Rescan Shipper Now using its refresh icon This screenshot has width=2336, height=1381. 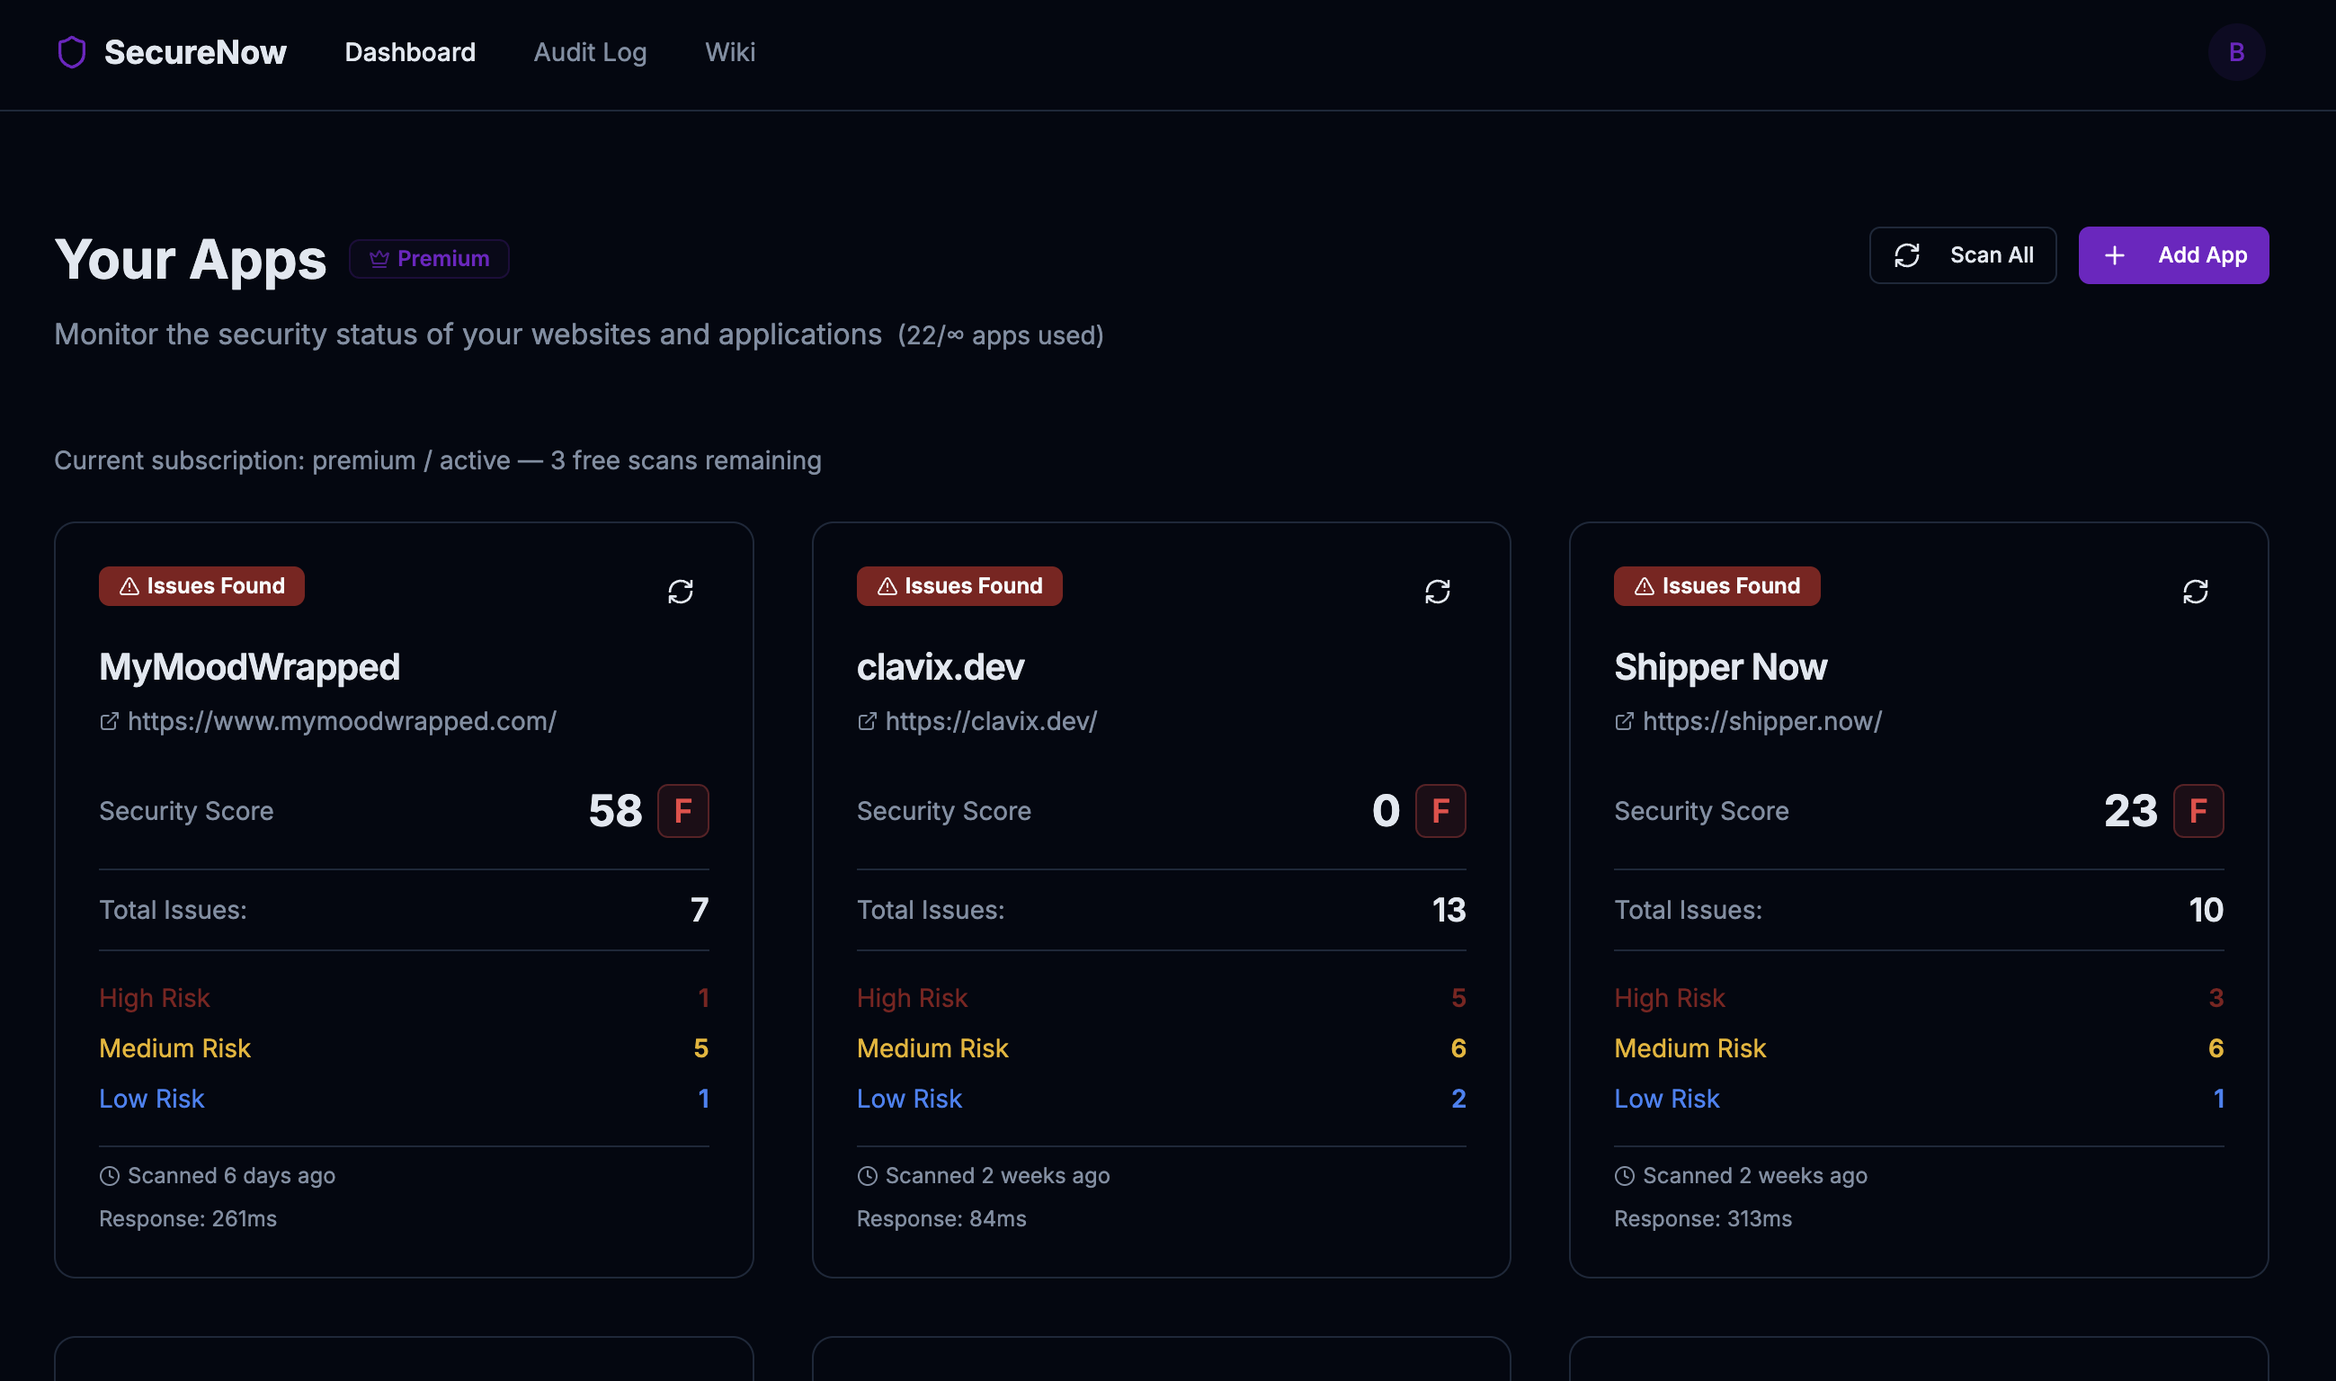[x=2195, y=591]
